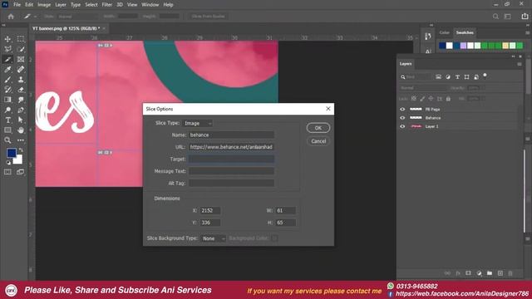Change screen mode icon
Screen dimensions: 532x299
[x=20, y=172]
